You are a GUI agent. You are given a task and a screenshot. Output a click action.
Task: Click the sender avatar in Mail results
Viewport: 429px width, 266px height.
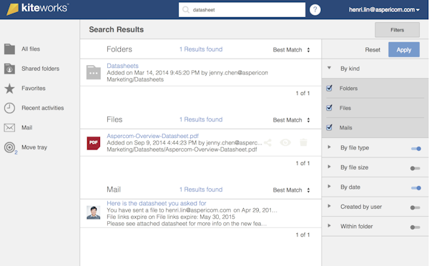94,212
